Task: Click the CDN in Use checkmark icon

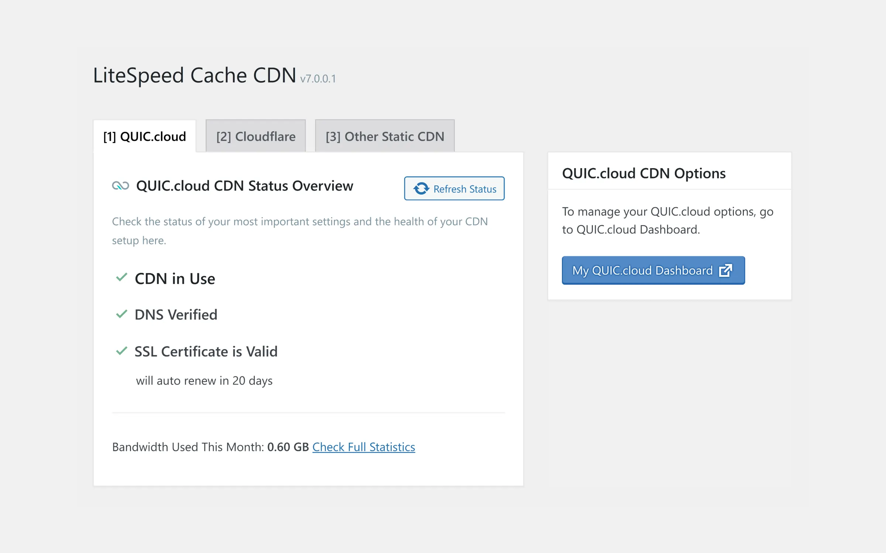Action: point(121,277)
